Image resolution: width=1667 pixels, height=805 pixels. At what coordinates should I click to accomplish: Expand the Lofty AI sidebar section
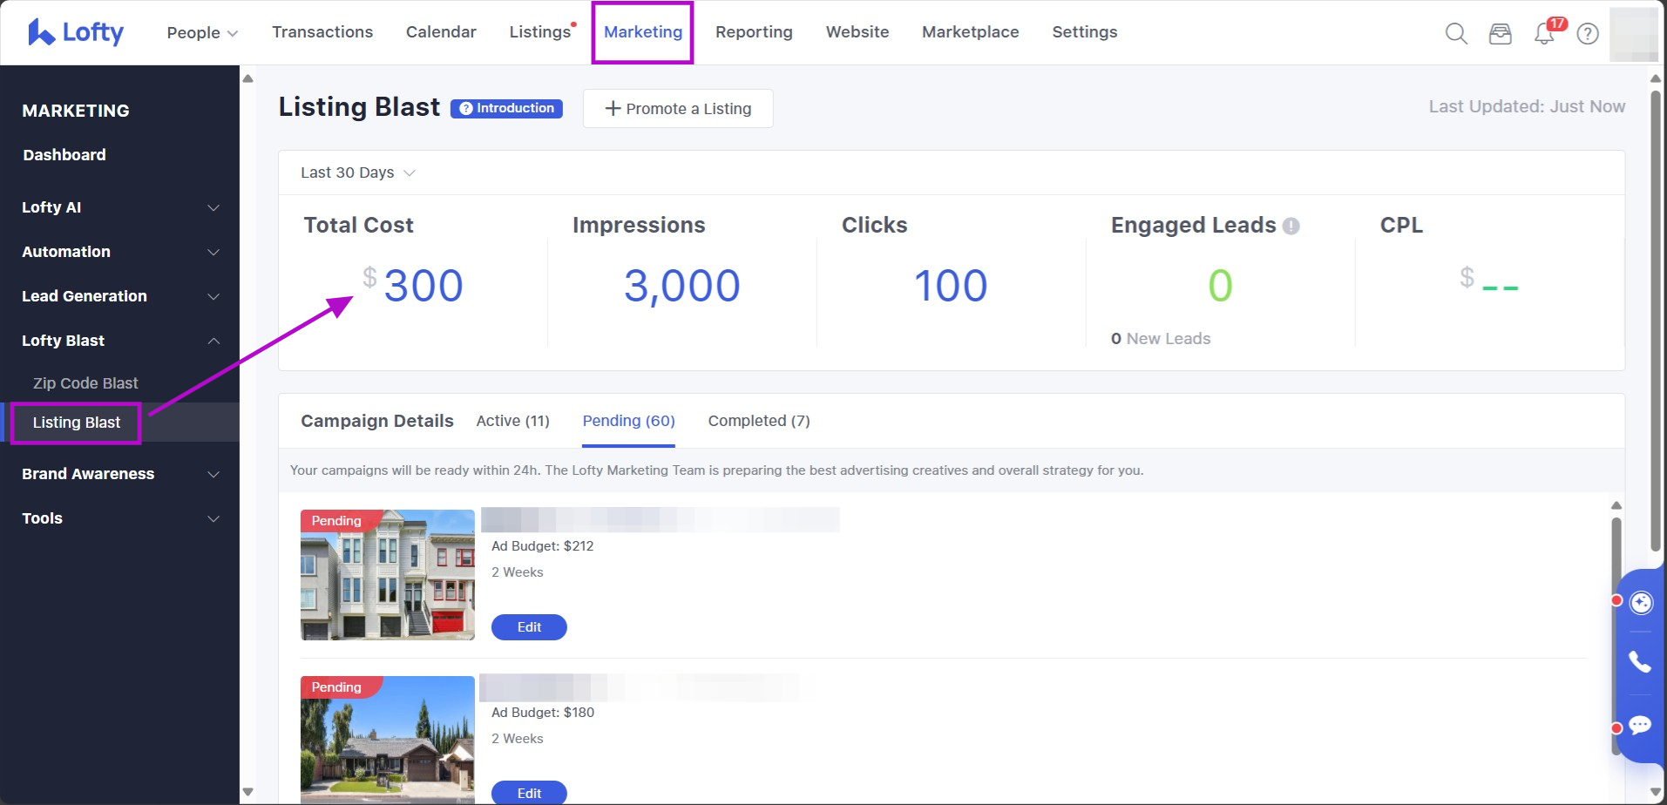120,207
